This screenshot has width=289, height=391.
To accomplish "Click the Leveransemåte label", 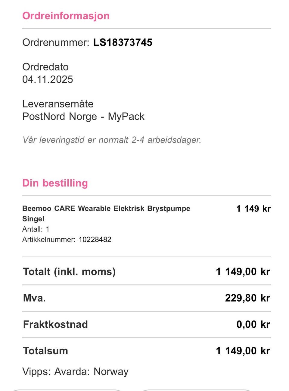I will tap(58, 104).
